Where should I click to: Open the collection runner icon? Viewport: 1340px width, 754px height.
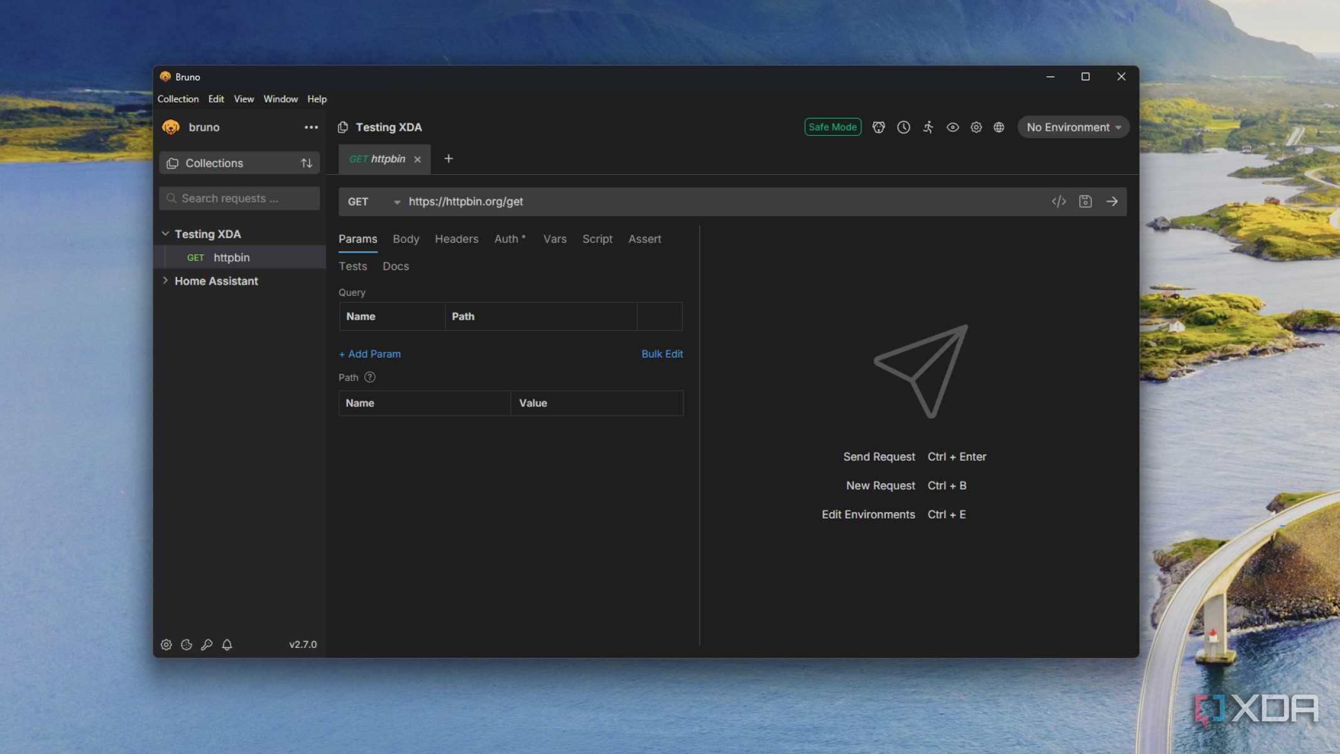click(x=928, y=127)
